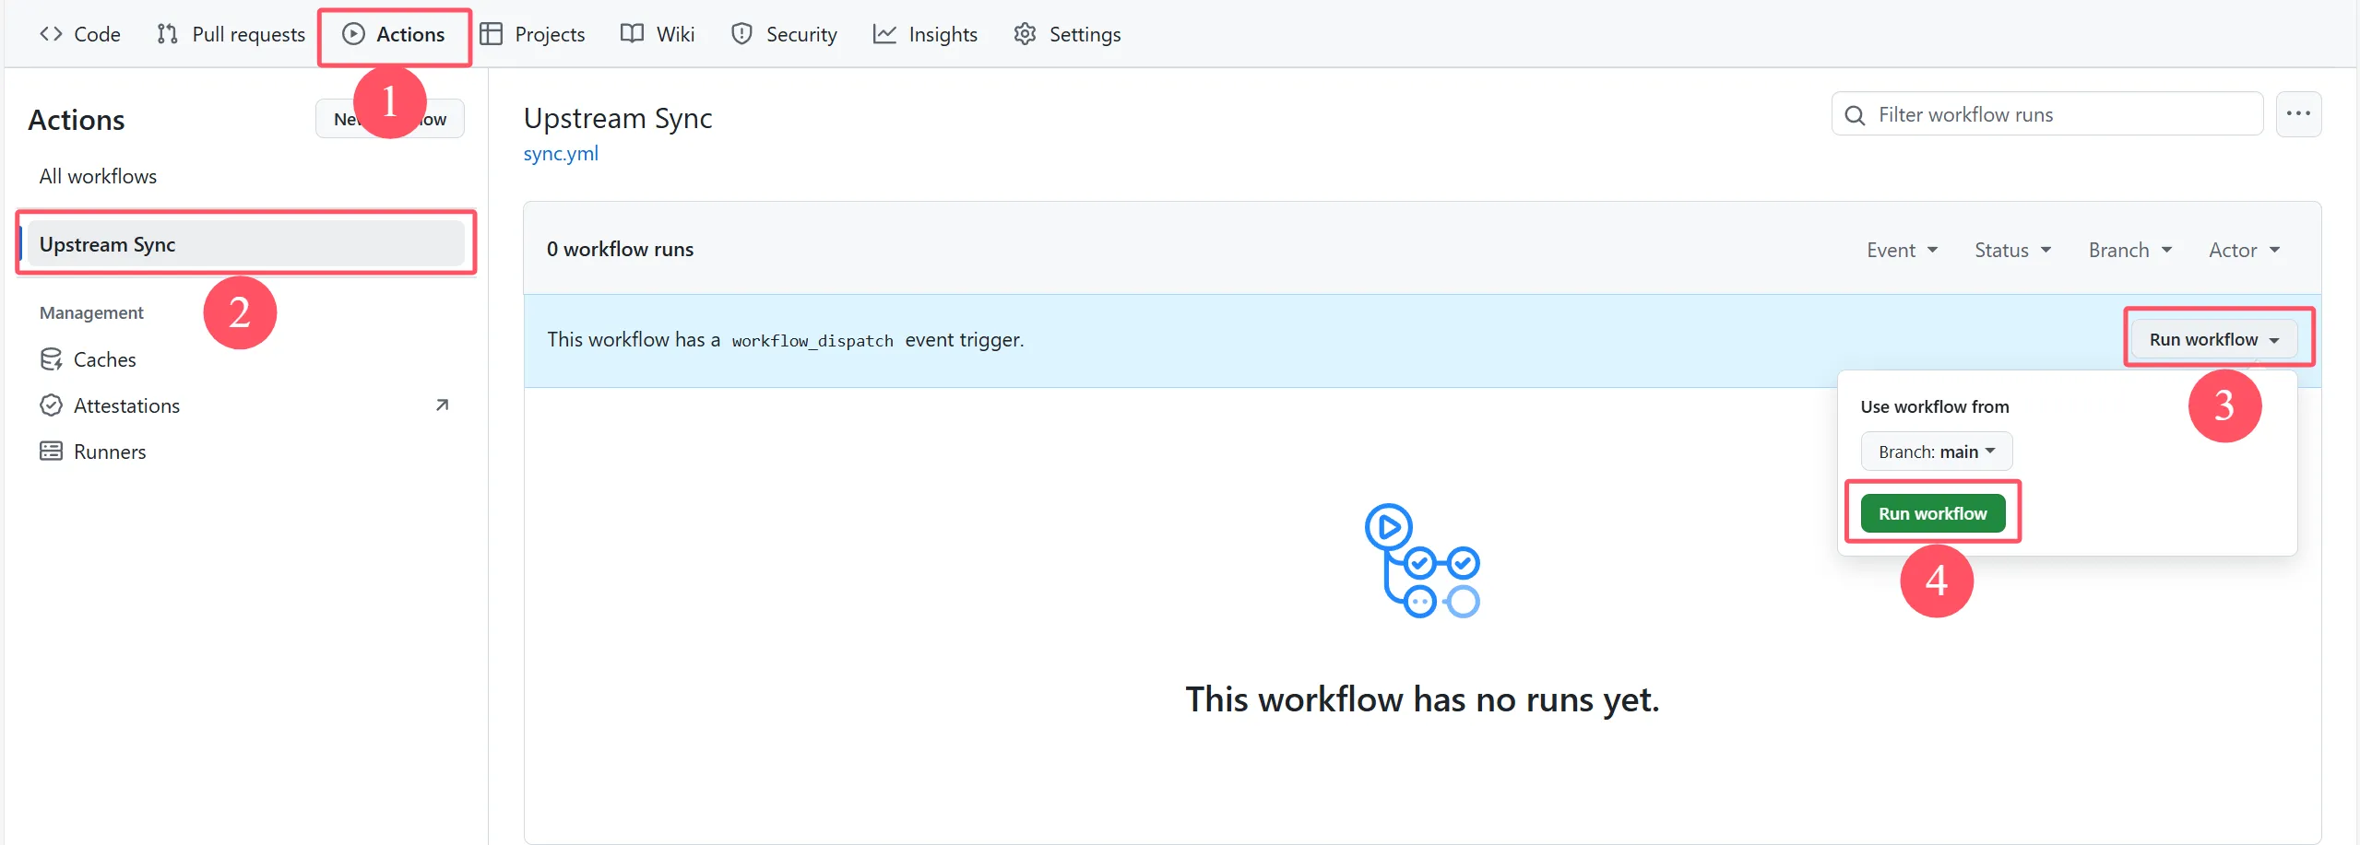This screenshot has width=2360, height=845.
Task: Click the Wiki book icon
Action: 632,34
